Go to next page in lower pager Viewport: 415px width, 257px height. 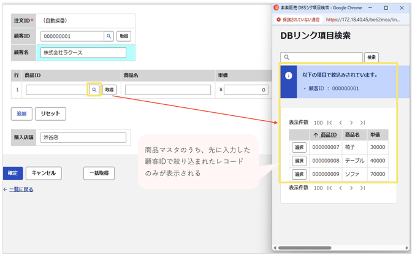point(351,188)
